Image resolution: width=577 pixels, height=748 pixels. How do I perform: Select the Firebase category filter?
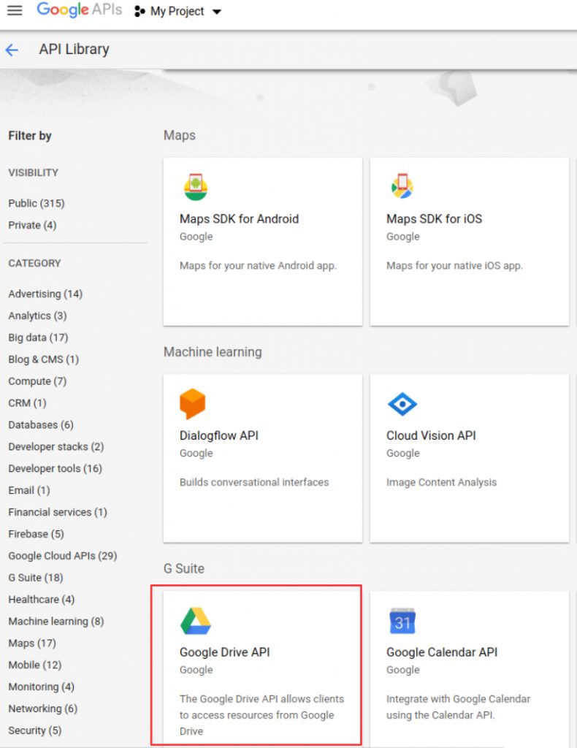coord(37,534)
